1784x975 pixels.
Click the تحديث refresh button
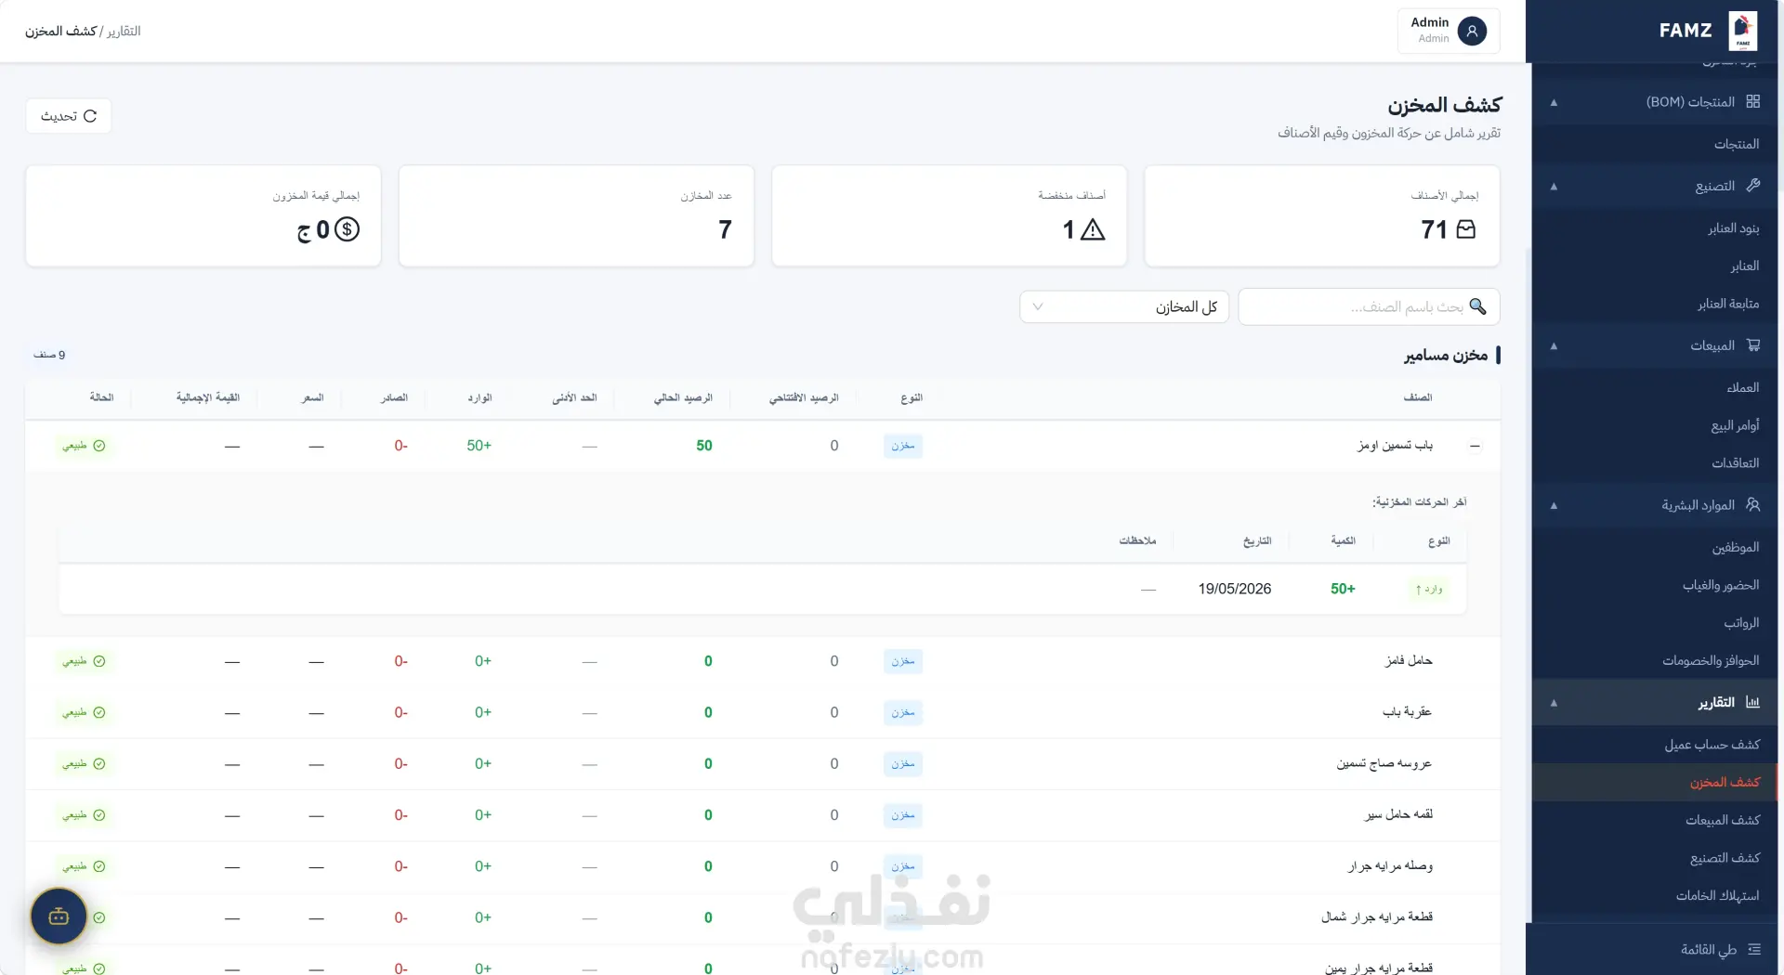click(69, 116)
